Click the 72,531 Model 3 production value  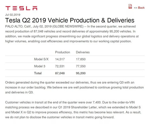(60, 66)
